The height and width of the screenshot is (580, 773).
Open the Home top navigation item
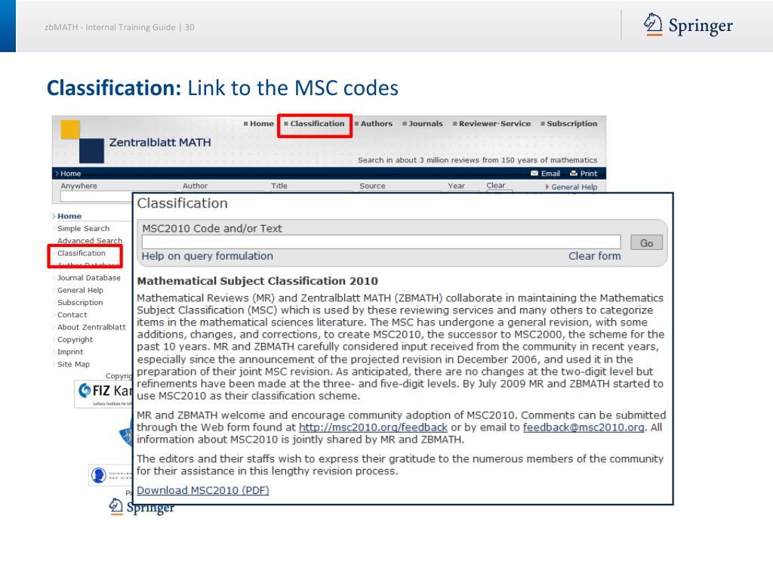pos(261,124)
